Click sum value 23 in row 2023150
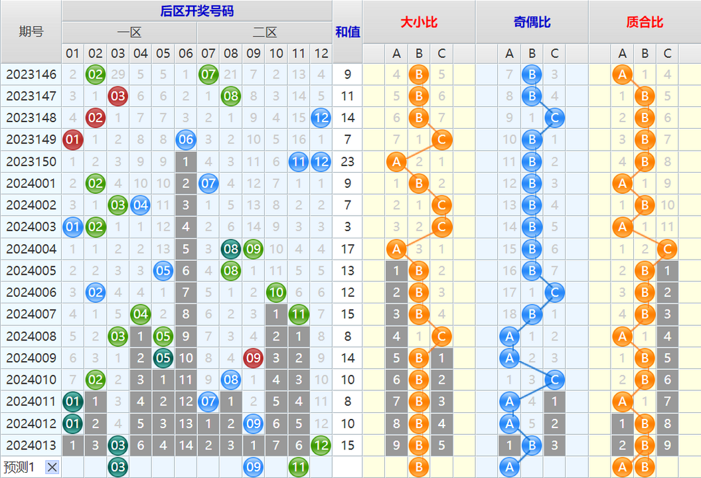This screenshot has height=478, width=701. click(347, 161)
